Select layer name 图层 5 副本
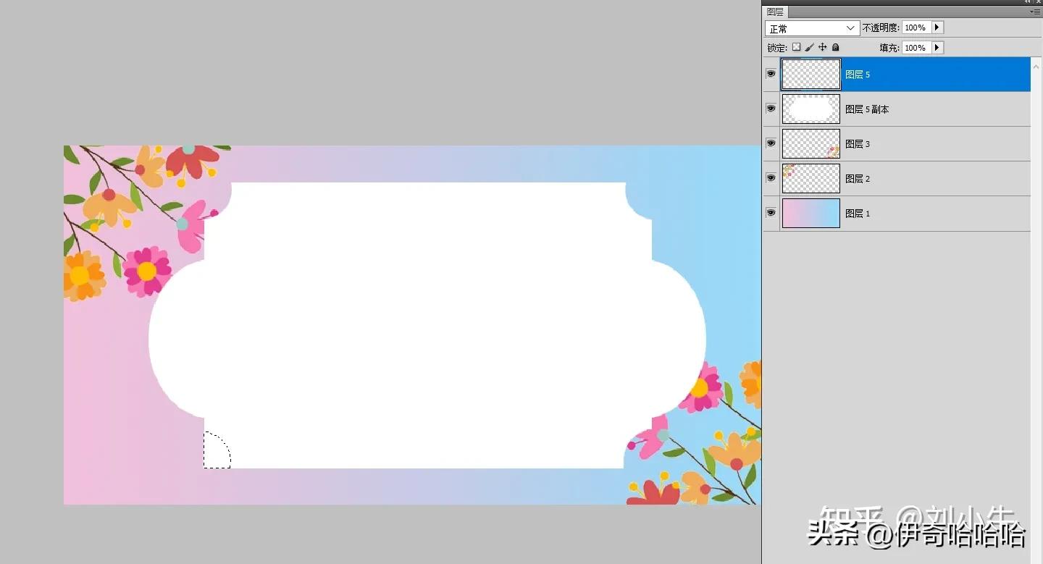Image resolution: width=1043 pixels, height=564 pixels. point(867,109)
